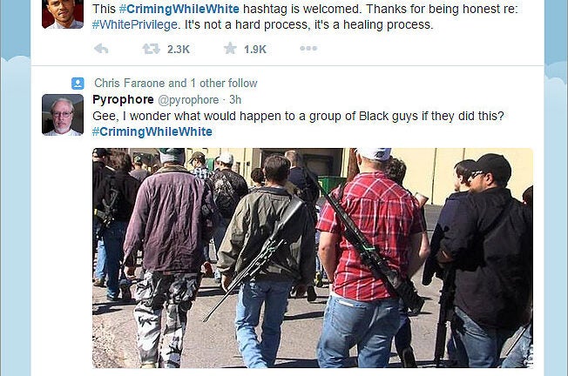This screenshot has height=376, width=568.
Task: Click Pyrophore's profile avatar
Action: (63, 115)
